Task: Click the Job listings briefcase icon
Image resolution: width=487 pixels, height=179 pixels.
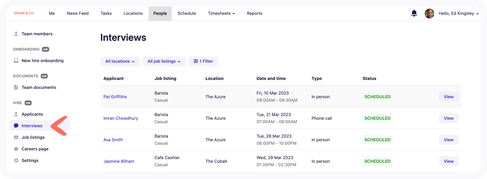Action: (16, 137)
